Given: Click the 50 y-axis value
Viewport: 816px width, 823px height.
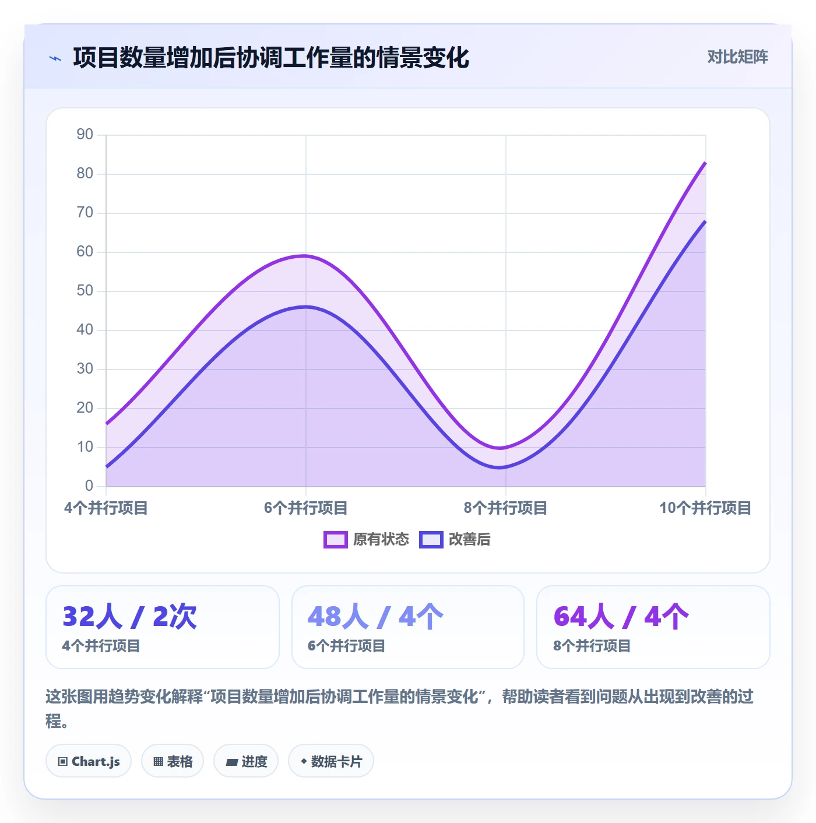Looking at the screenshot, I should coord(85,291).
